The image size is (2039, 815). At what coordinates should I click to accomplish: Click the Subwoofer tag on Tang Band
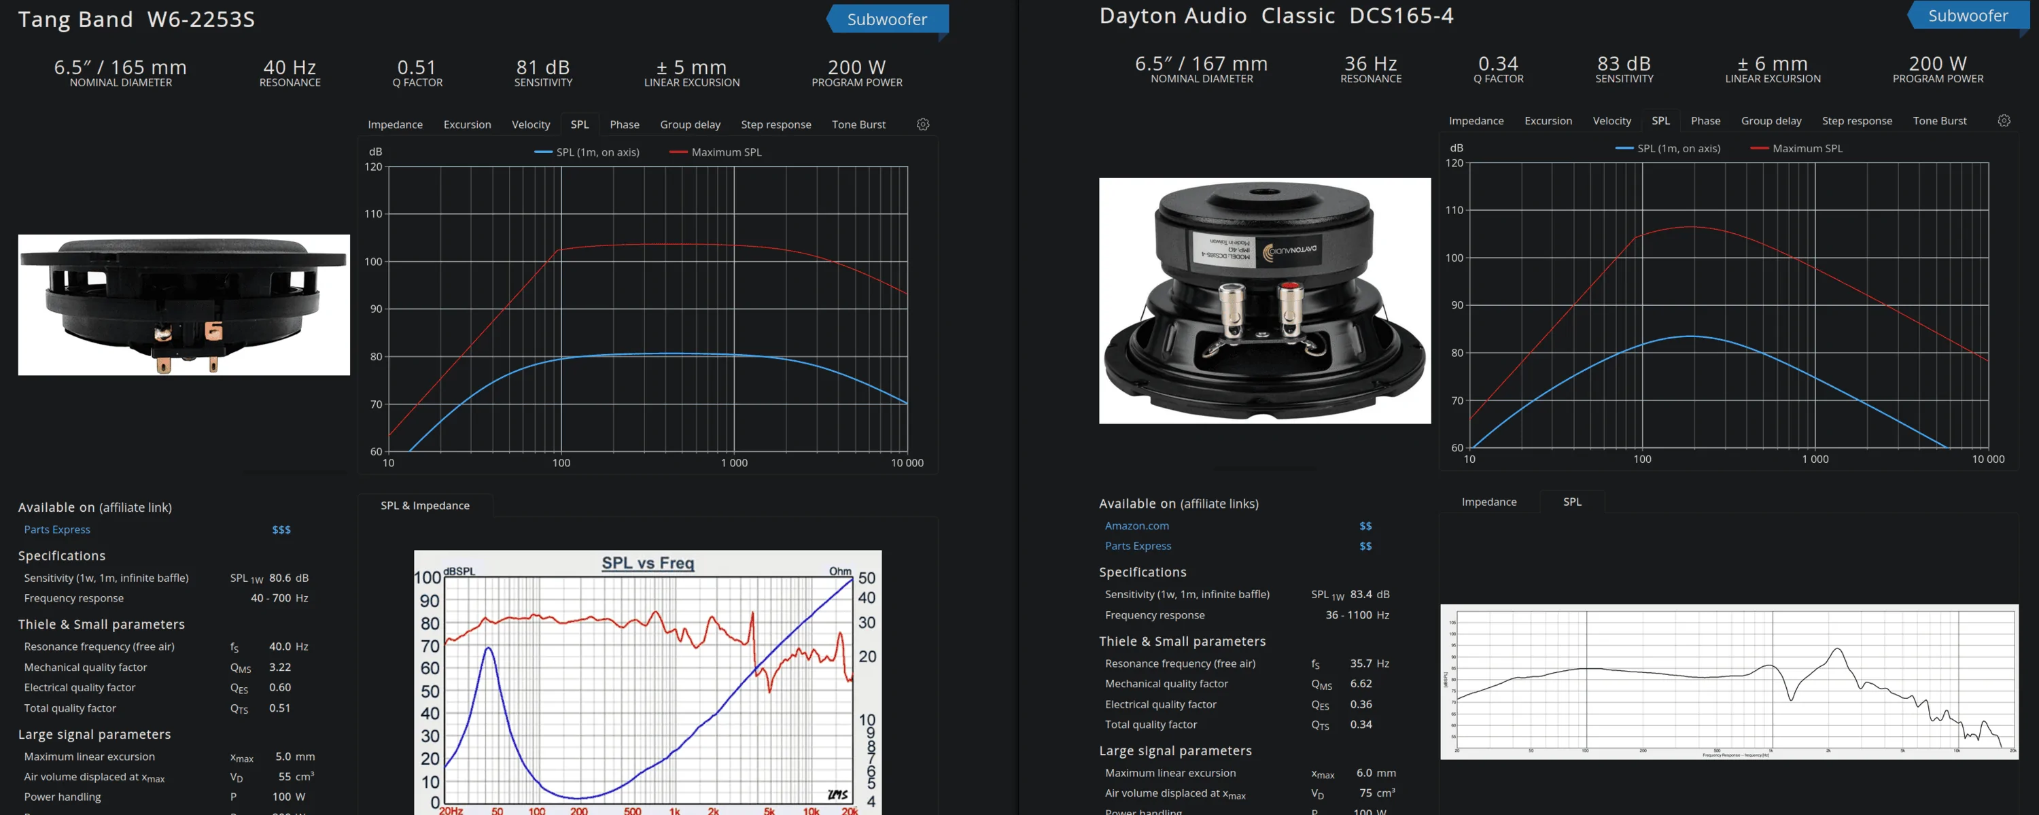tap(886, 19)
